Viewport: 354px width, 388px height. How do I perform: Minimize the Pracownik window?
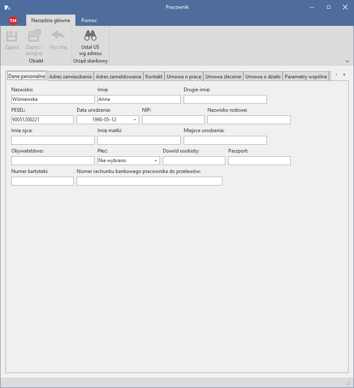tap(312, 7)
